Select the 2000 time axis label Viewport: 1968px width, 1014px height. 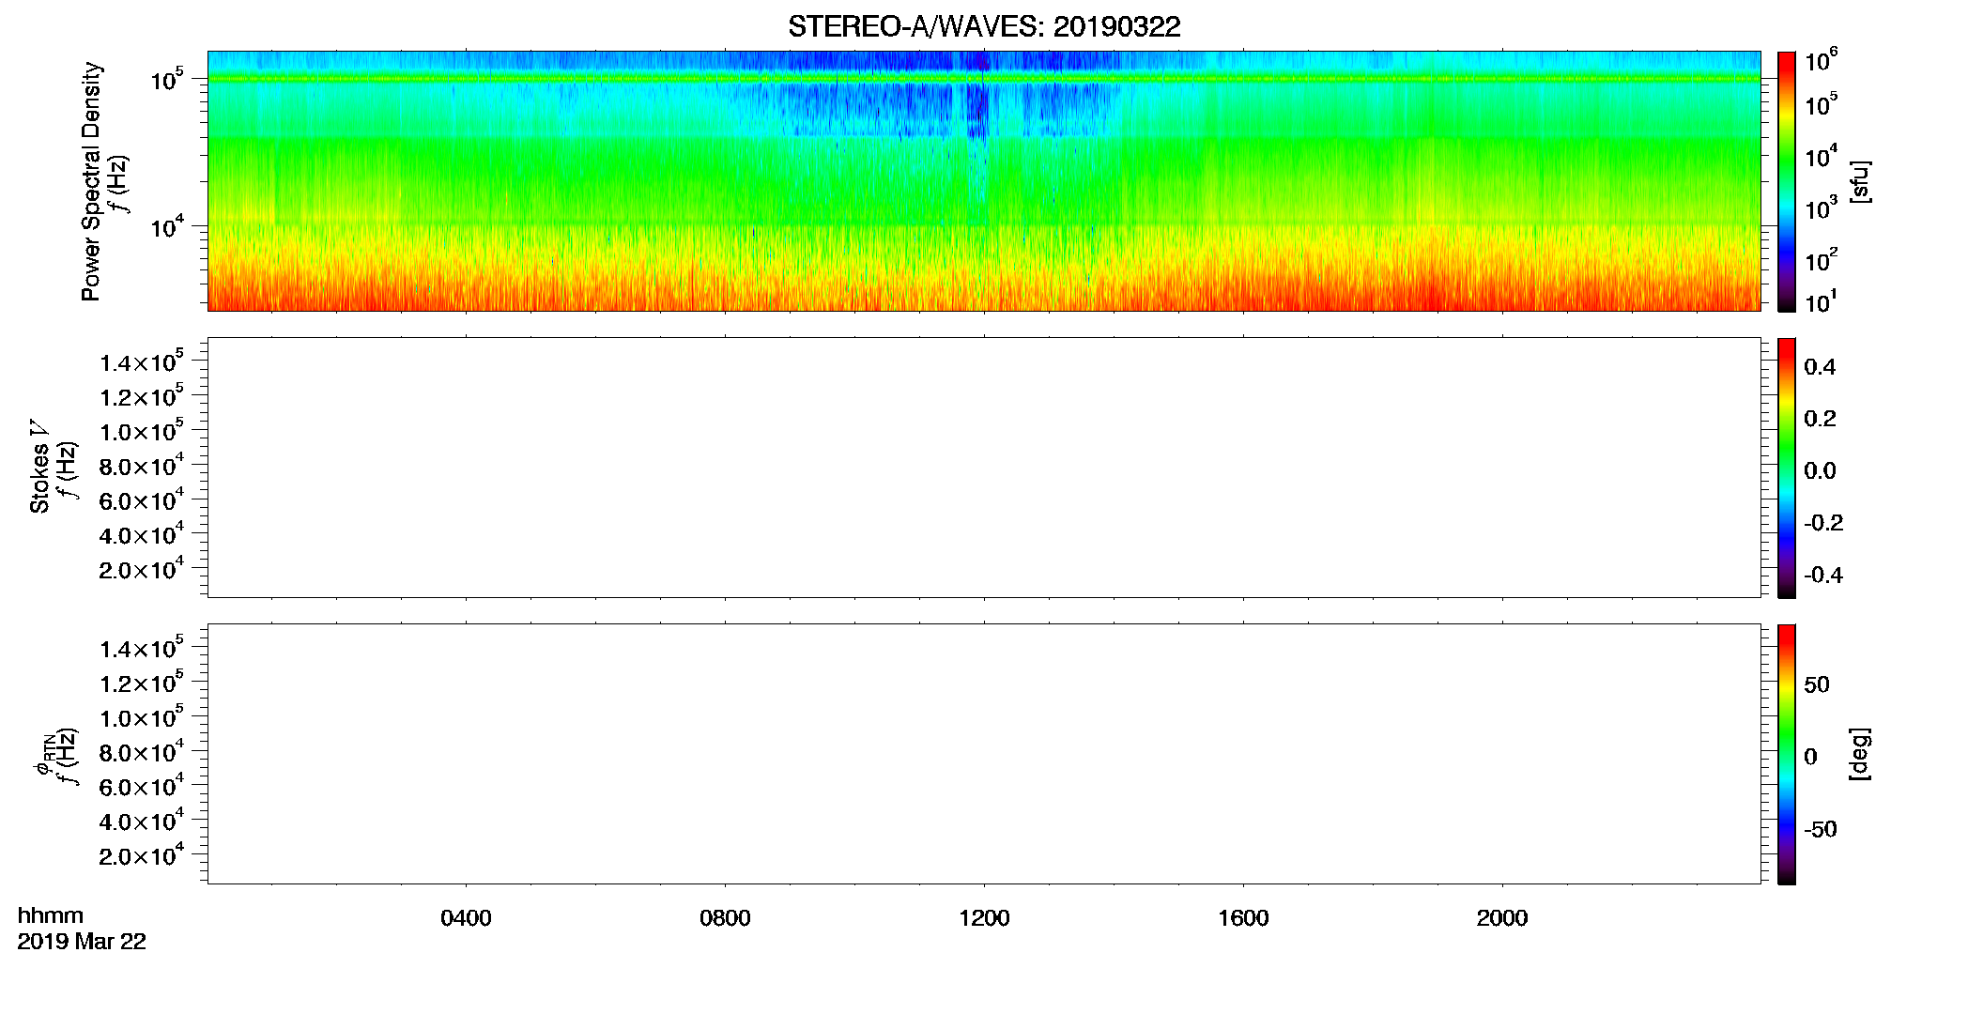point(1502,918)
